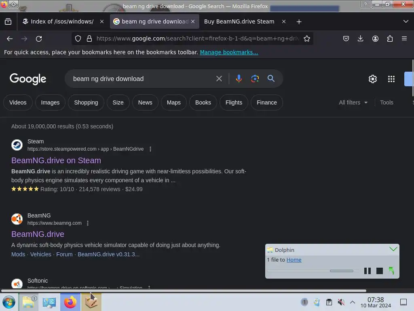Switch to Index of /isos/windows/ tab
The width and height of the screenshot is (414, 311).
pyautogui.click(x=62, y=21)
